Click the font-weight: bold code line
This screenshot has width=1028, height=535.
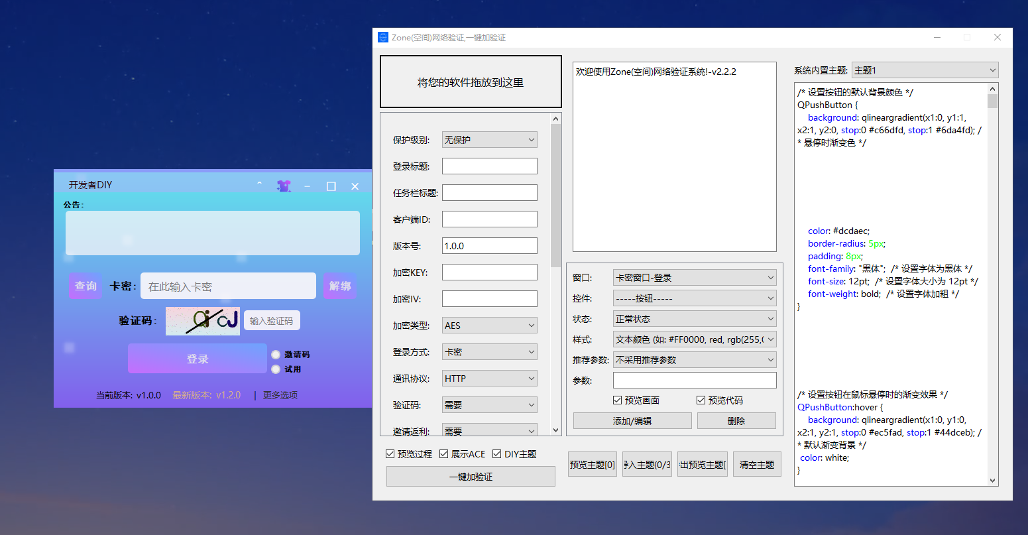[884, 294]
